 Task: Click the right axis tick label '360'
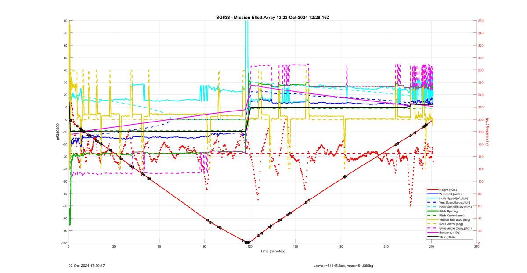[x=481, y=21]
